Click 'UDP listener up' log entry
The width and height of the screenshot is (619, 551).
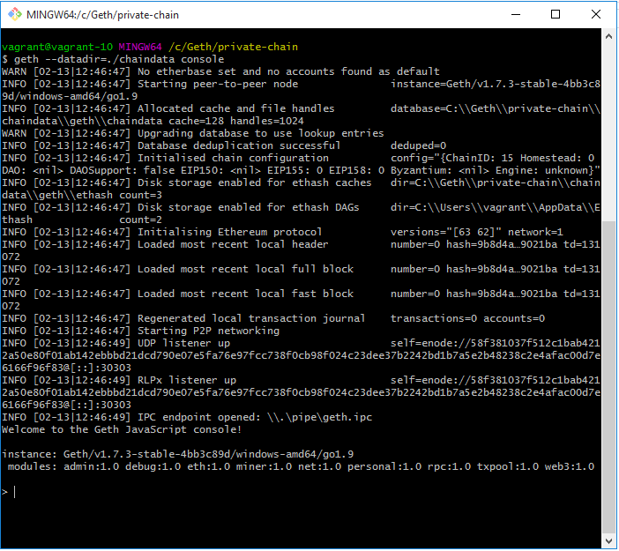point(183,344)
